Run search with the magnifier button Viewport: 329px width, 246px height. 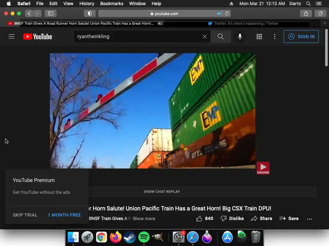tap(220, 37)
